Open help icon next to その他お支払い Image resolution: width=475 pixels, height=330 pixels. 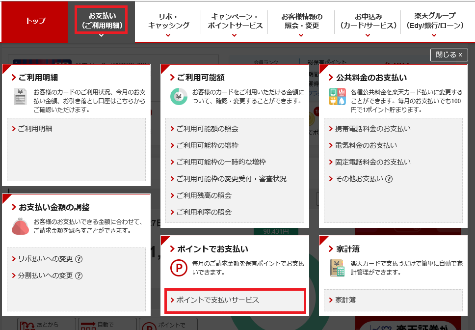point(389,179)
